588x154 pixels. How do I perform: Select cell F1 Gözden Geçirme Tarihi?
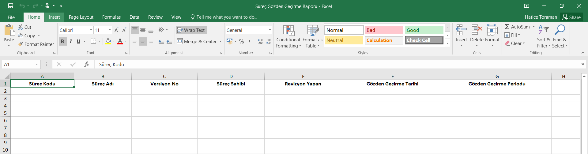[x=392, y=84]
